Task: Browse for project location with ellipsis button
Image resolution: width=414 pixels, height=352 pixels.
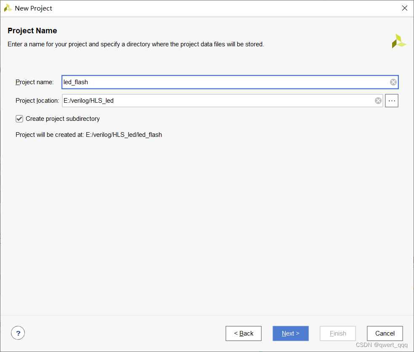Action: click(392, 101)
